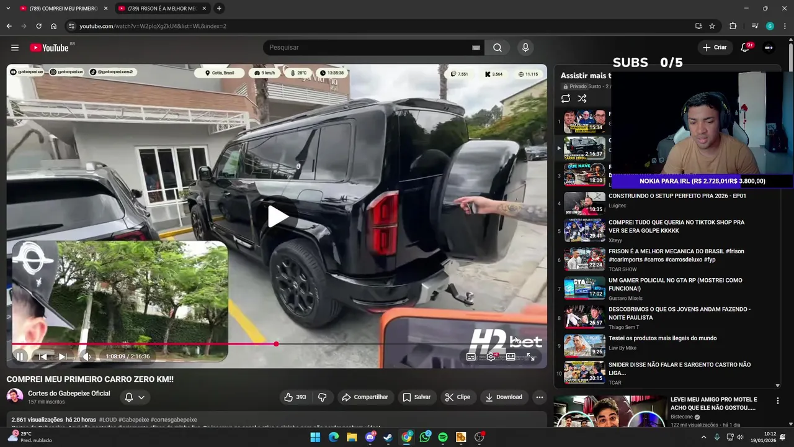Viewport: 794px width, 447px height.
Task: Click the youtube.com address bar URL
Action: (x=153, y=26)
